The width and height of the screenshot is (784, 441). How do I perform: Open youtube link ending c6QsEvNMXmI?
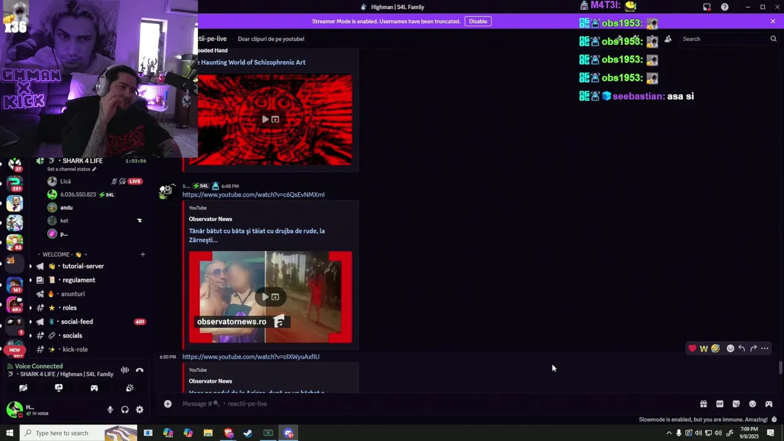tap(254, 195)
